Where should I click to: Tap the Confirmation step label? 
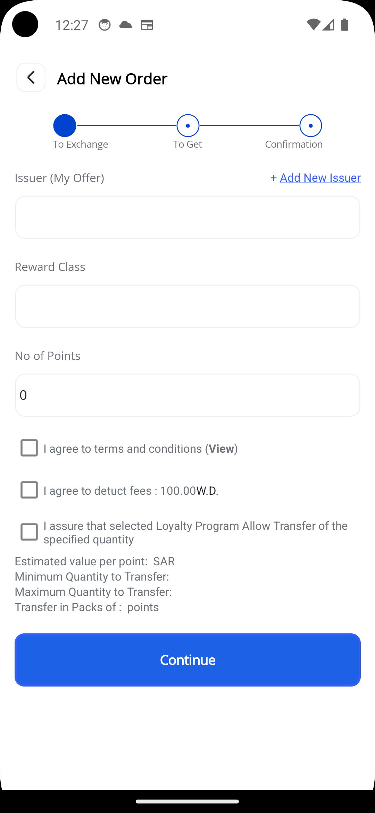(x=294, y=144)
